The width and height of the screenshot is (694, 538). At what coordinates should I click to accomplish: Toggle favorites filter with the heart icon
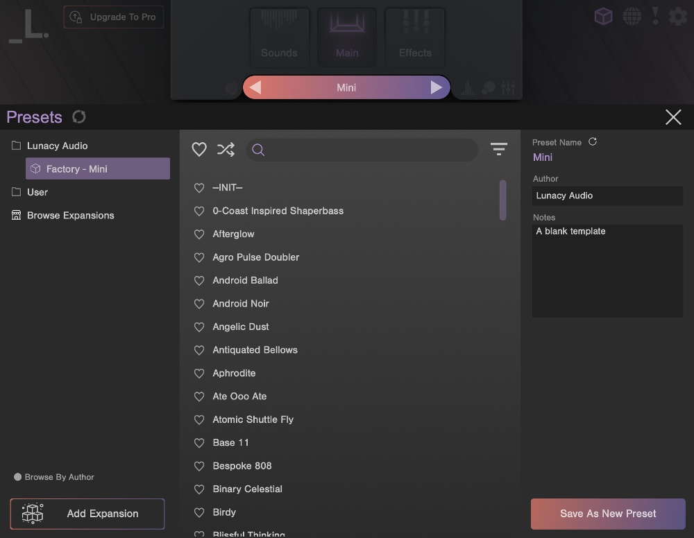click(x=199, y=149)
